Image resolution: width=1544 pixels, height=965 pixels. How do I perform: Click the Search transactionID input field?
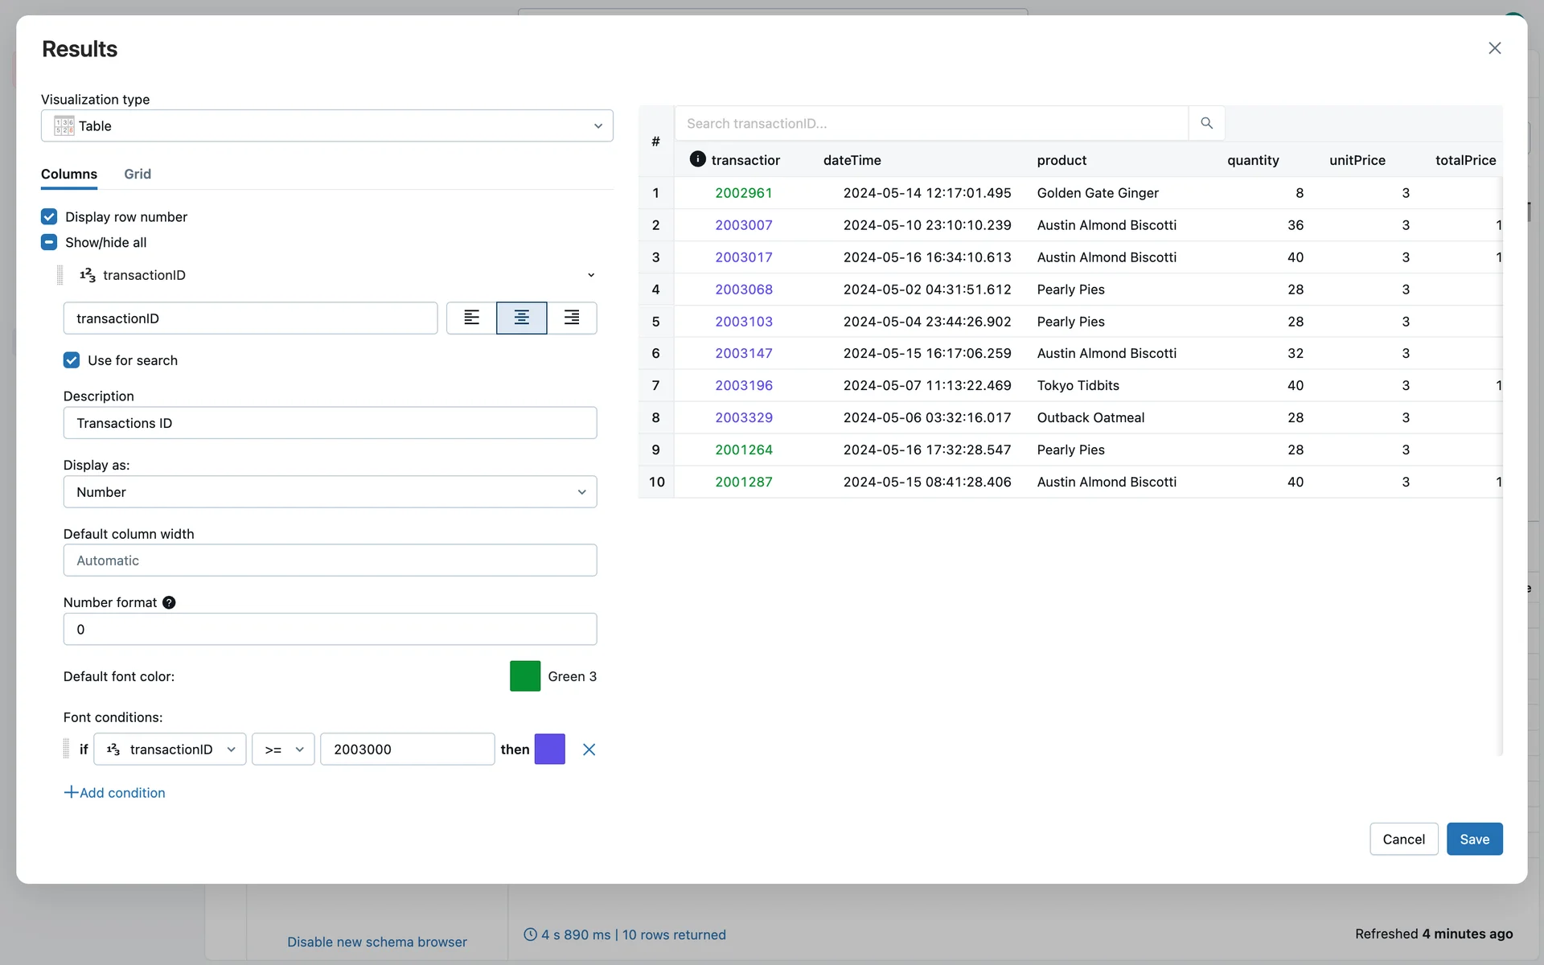click(x=930, y=123)
